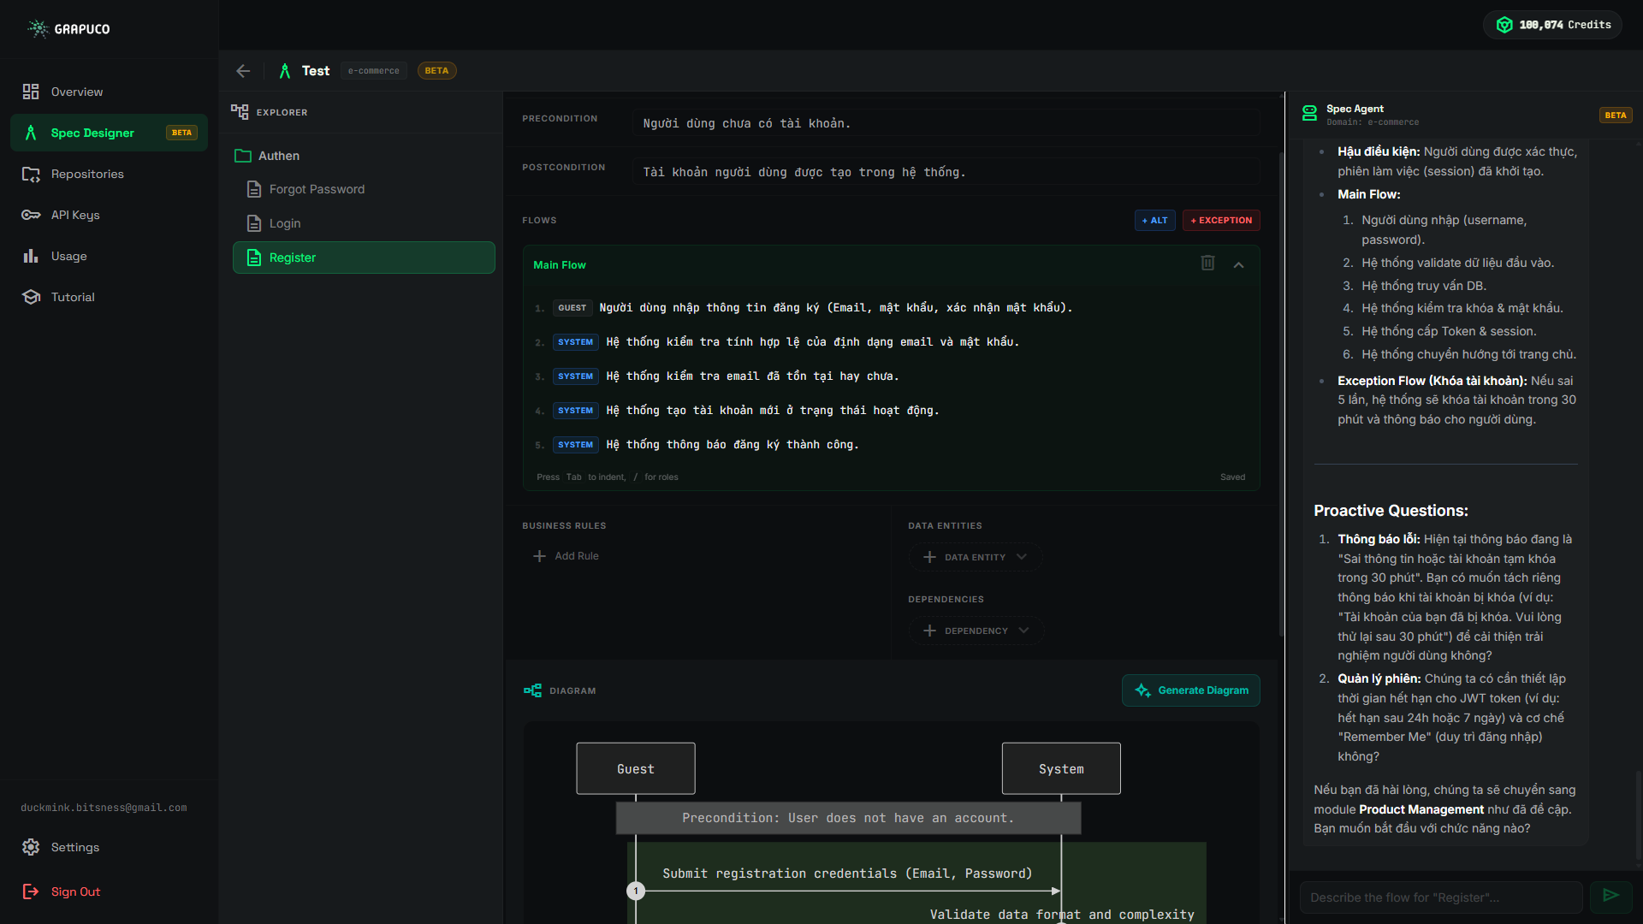Collapse the Main Flow section chevron

point(1238,265)
